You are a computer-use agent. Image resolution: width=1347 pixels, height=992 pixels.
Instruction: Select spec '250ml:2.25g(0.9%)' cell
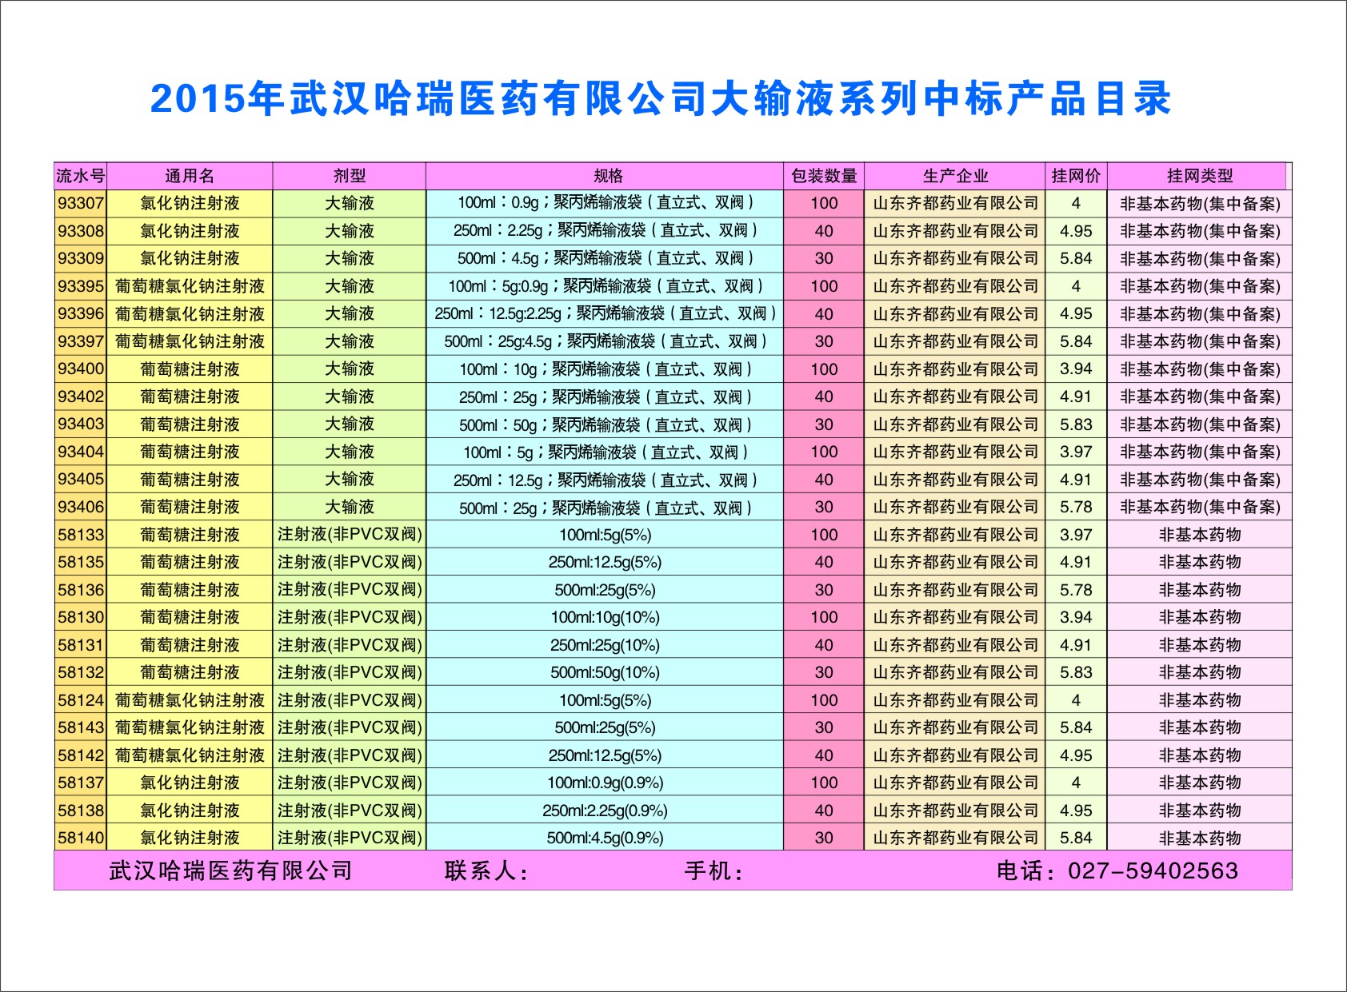point(605,810)
